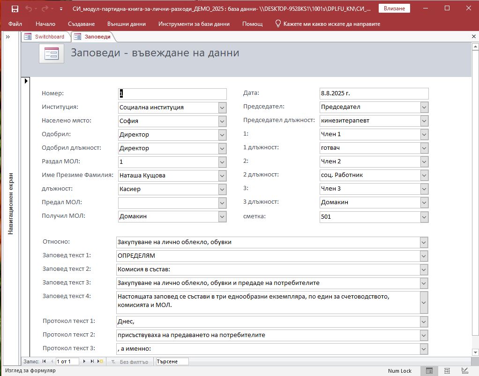Switch to Layout View in status bar
479x376 pixels.
click(447, 371)
